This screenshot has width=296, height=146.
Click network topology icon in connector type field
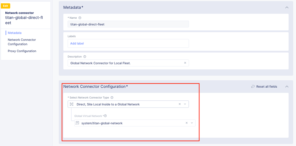pos(71,104)
